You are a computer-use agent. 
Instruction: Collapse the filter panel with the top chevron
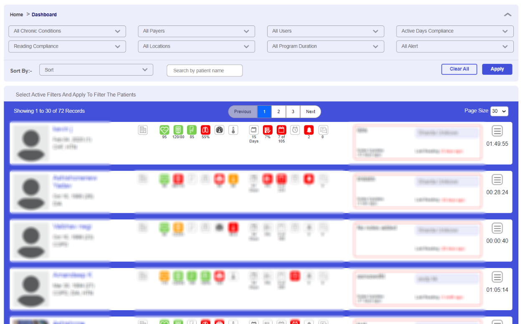click(508, 15)
